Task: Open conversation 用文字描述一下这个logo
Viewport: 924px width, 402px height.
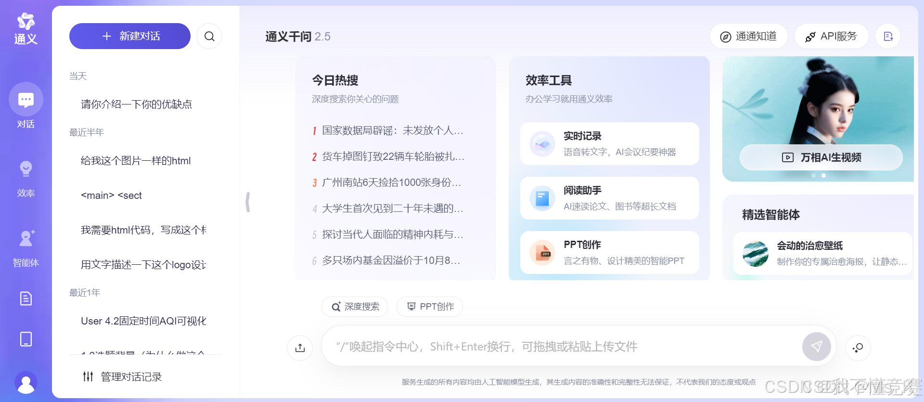Action: click(x=143, y=265)
